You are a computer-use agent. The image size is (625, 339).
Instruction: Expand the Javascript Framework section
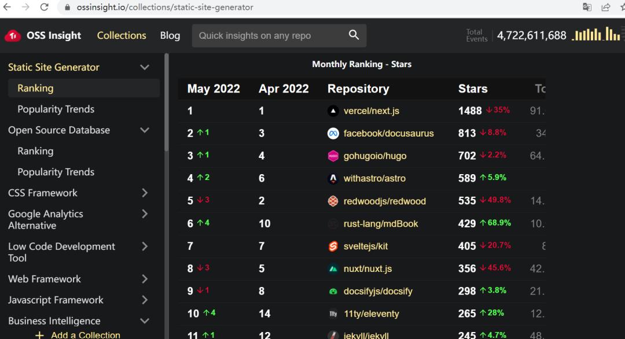pyautogui.click(x=145, y=300)
